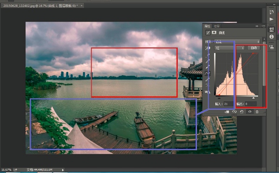
Task: Close the 20150628_132402.jpg document tab
Action: [81, 6]
